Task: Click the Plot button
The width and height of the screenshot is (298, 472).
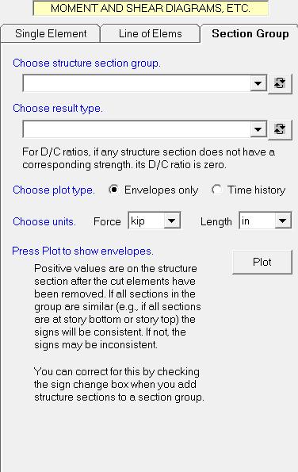Action: [262, 262]
